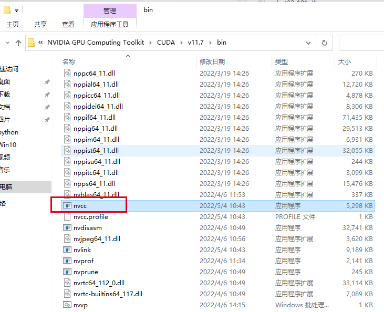
Task: Click the nvrtc-builtins64_117.dll file icon
Action: click(67, 294)
